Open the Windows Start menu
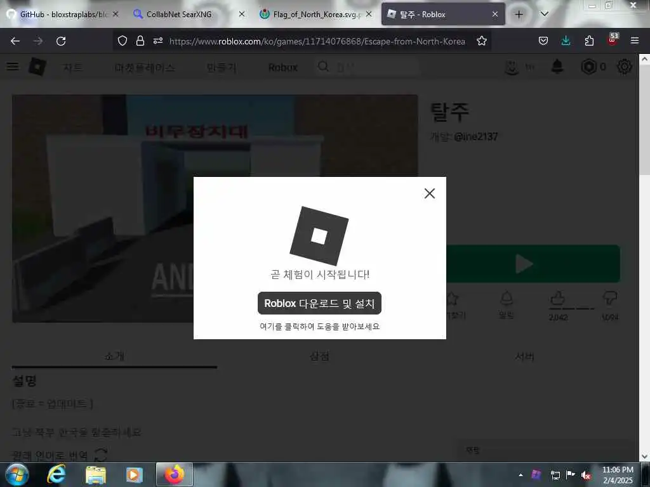 tap(17, 474)
